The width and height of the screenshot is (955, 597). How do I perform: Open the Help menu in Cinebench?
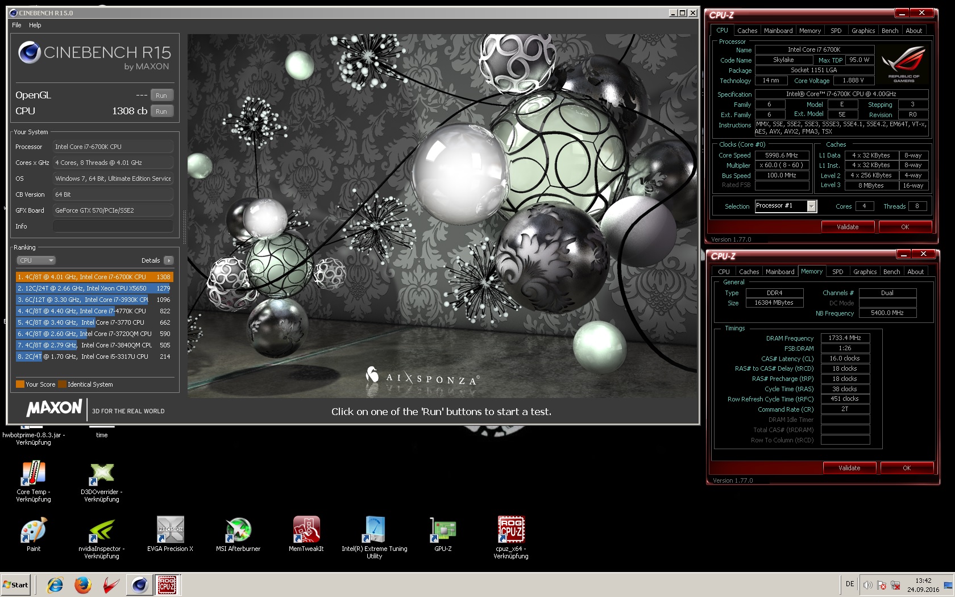coord(35,25)
